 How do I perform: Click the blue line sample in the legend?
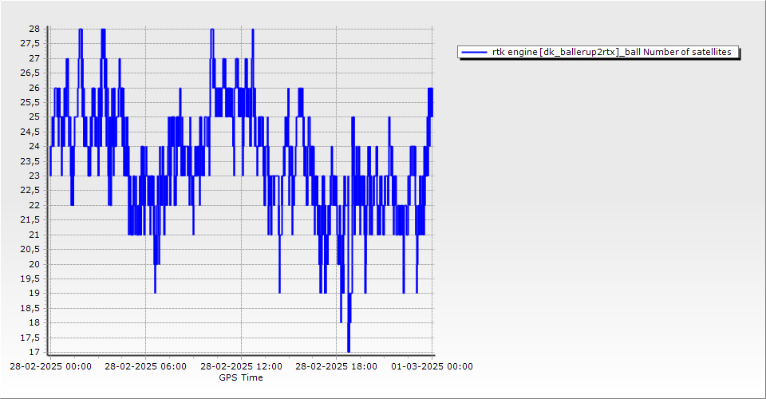point(474,53)
